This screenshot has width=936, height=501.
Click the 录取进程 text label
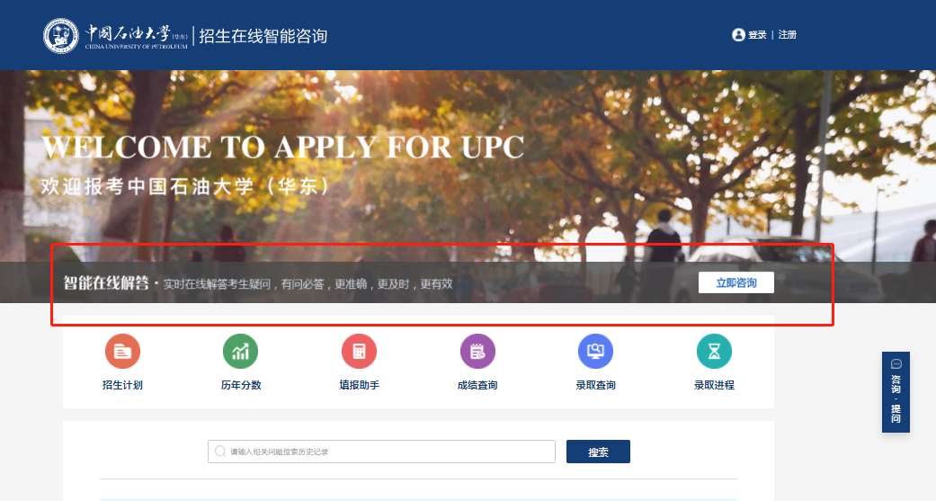[714, 385]
